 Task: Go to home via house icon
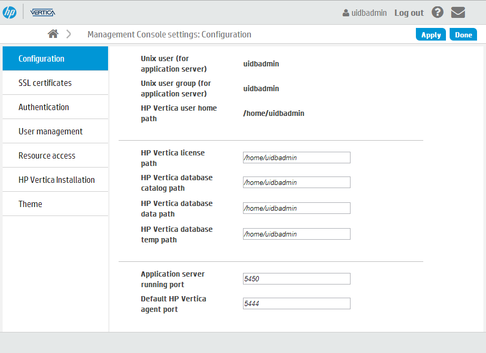(53, 34)
